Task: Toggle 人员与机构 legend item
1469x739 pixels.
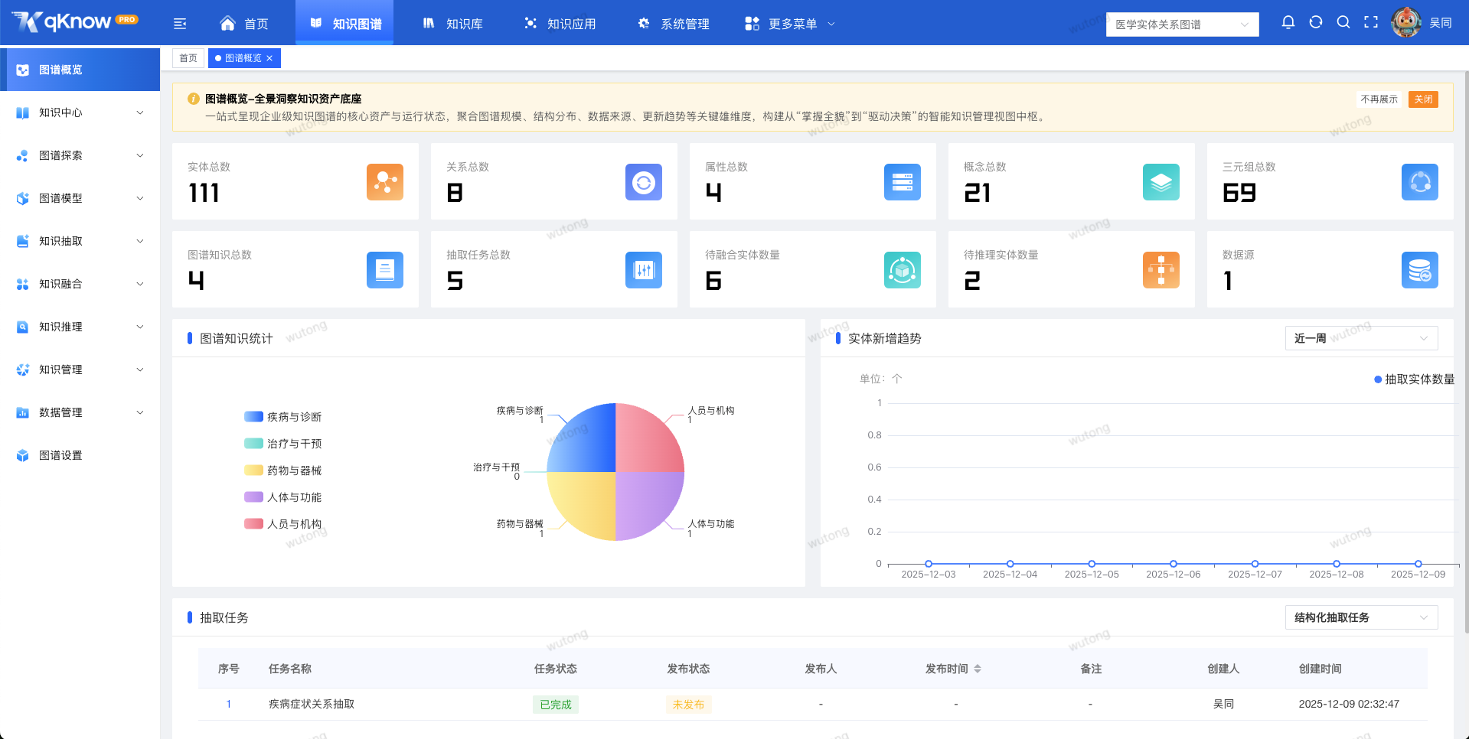Action: (283, 524)
